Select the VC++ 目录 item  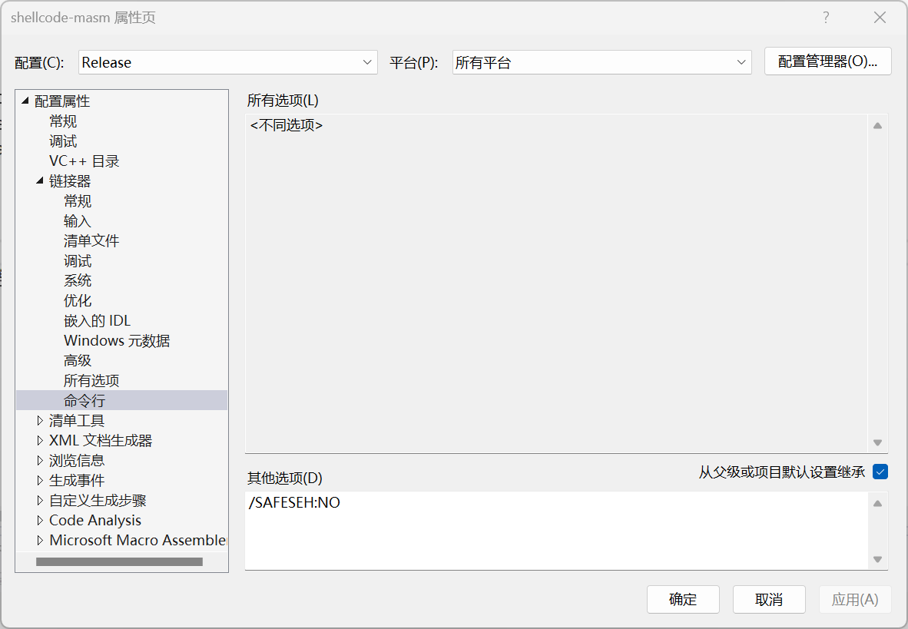[84, 161]
